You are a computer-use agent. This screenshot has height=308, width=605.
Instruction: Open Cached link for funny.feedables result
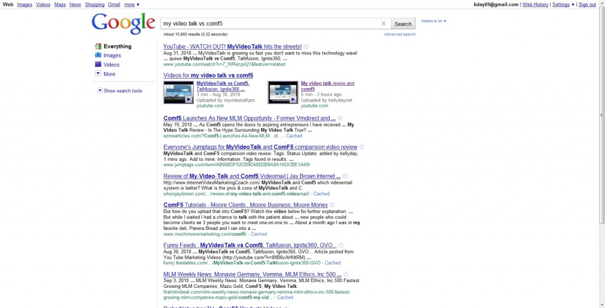tap(333, 263)
